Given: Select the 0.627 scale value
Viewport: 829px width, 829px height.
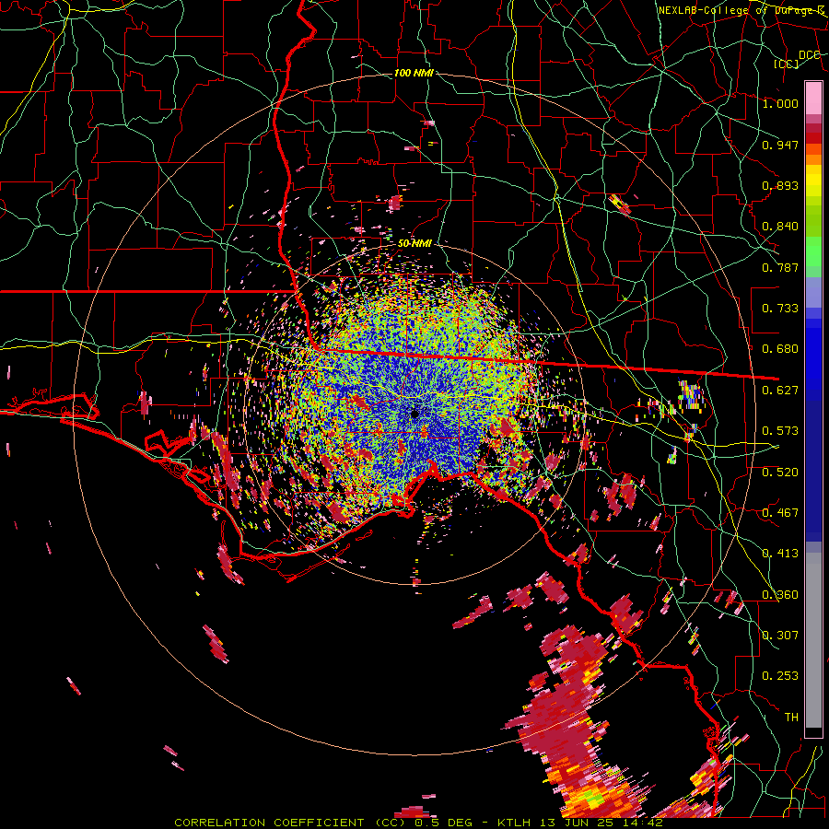Looking at the screenshot, I should pyautogui.click(x=780, y=391).
